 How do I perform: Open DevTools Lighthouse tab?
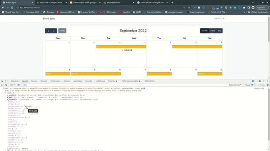(100, 81)
